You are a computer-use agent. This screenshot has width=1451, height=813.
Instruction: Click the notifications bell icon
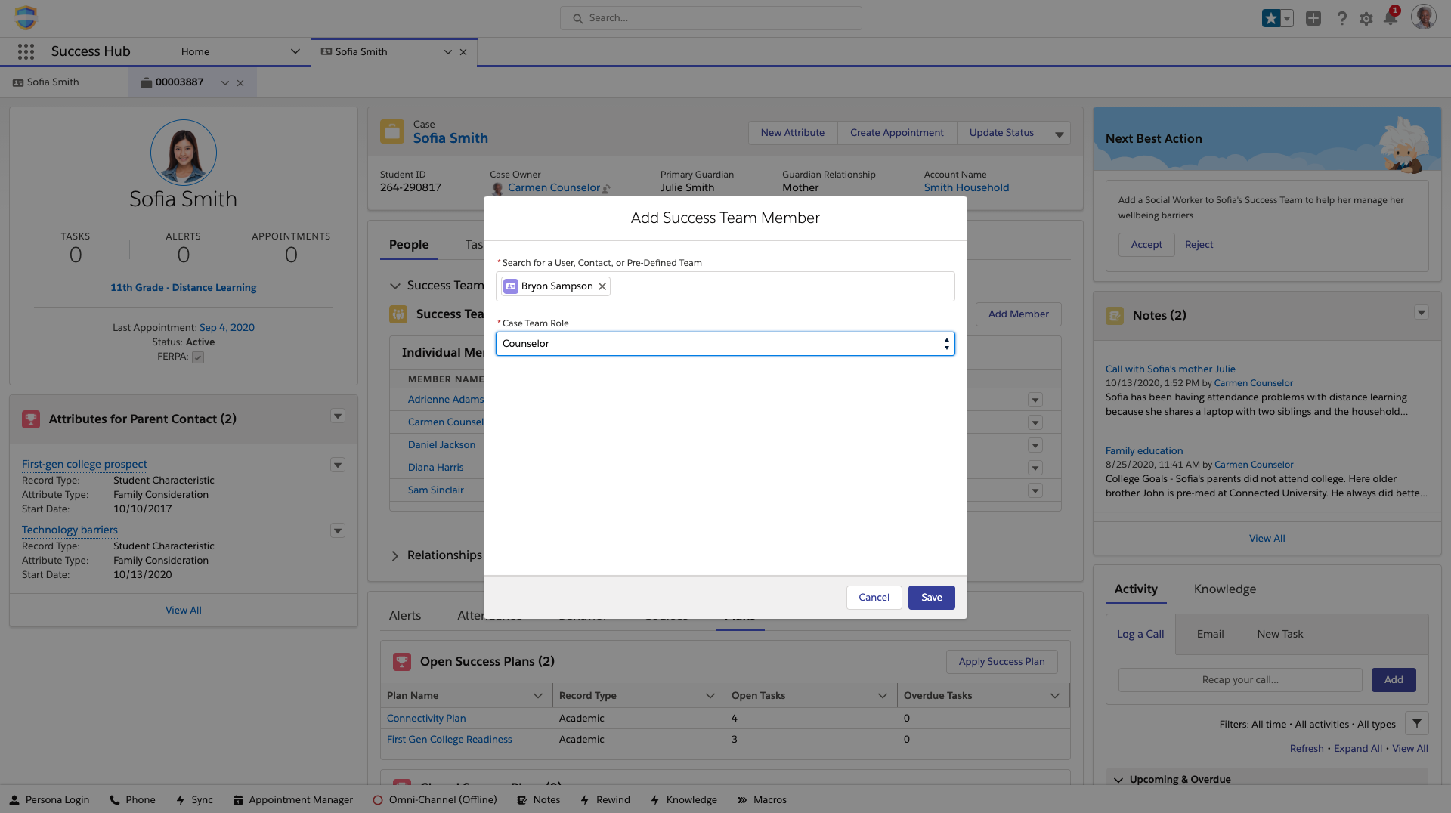[x=1390, y=18]
